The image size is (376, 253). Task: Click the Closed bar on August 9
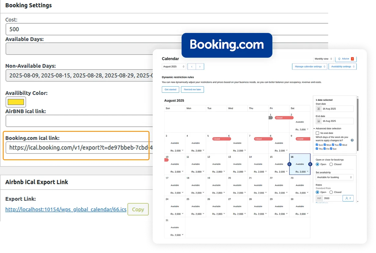[x=303, y=139]
